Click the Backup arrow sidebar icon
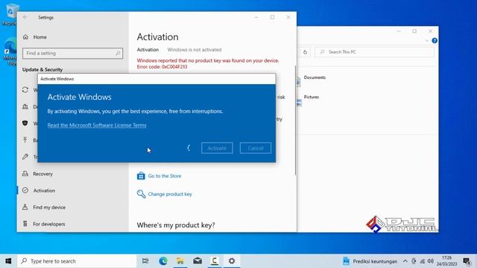 (x=25, y=140)
